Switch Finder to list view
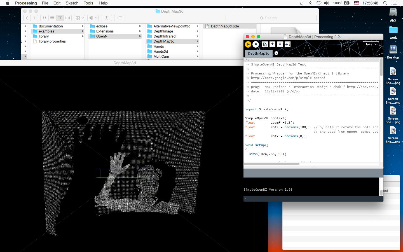Screen dimensions: 403x252 click(x=52, y=18)
